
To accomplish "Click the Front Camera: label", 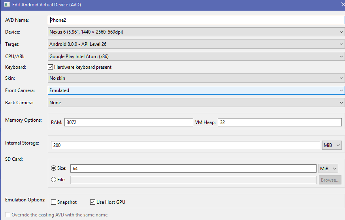I will point(20,90).
